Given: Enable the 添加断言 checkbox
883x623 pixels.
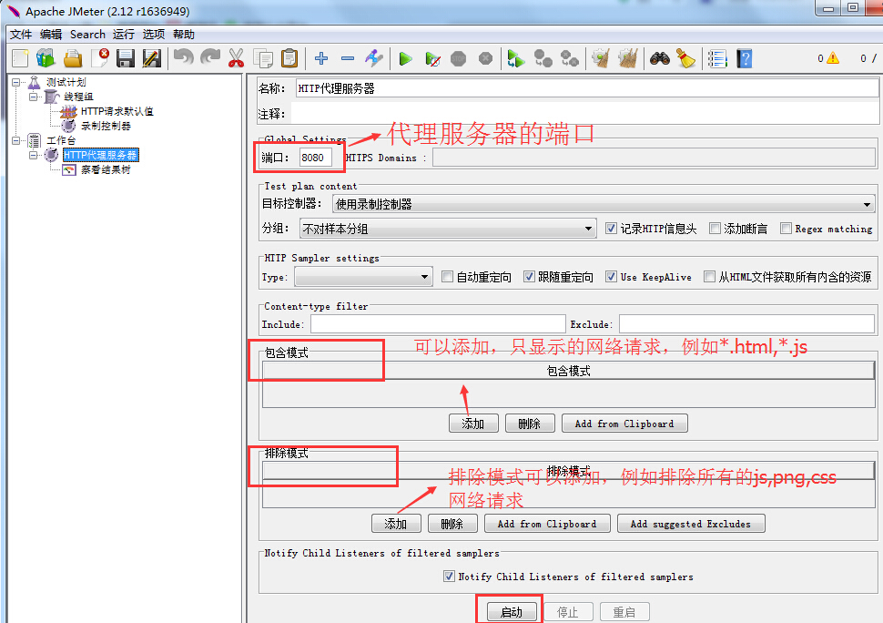Looking at the screenshot, I should point(715,228).
